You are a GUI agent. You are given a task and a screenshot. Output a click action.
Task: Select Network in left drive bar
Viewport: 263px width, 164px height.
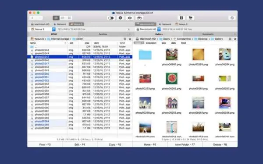[x=60, y=24]
